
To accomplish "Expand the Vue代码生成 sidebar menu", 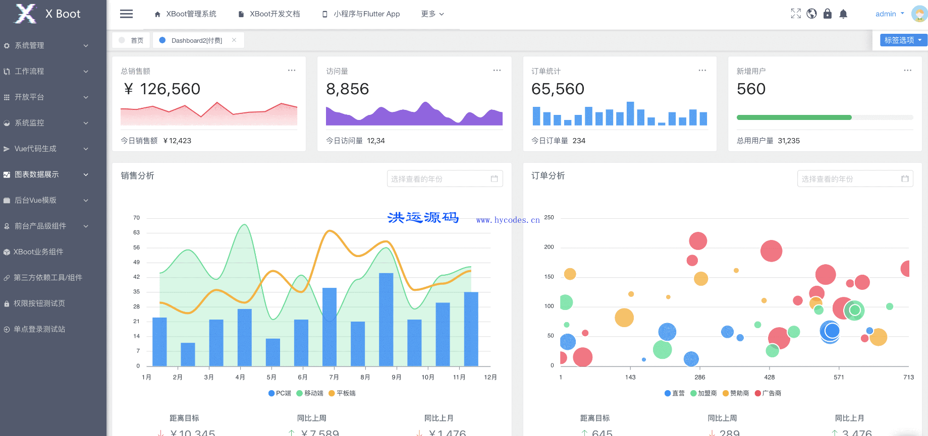I will click(53, 149).
